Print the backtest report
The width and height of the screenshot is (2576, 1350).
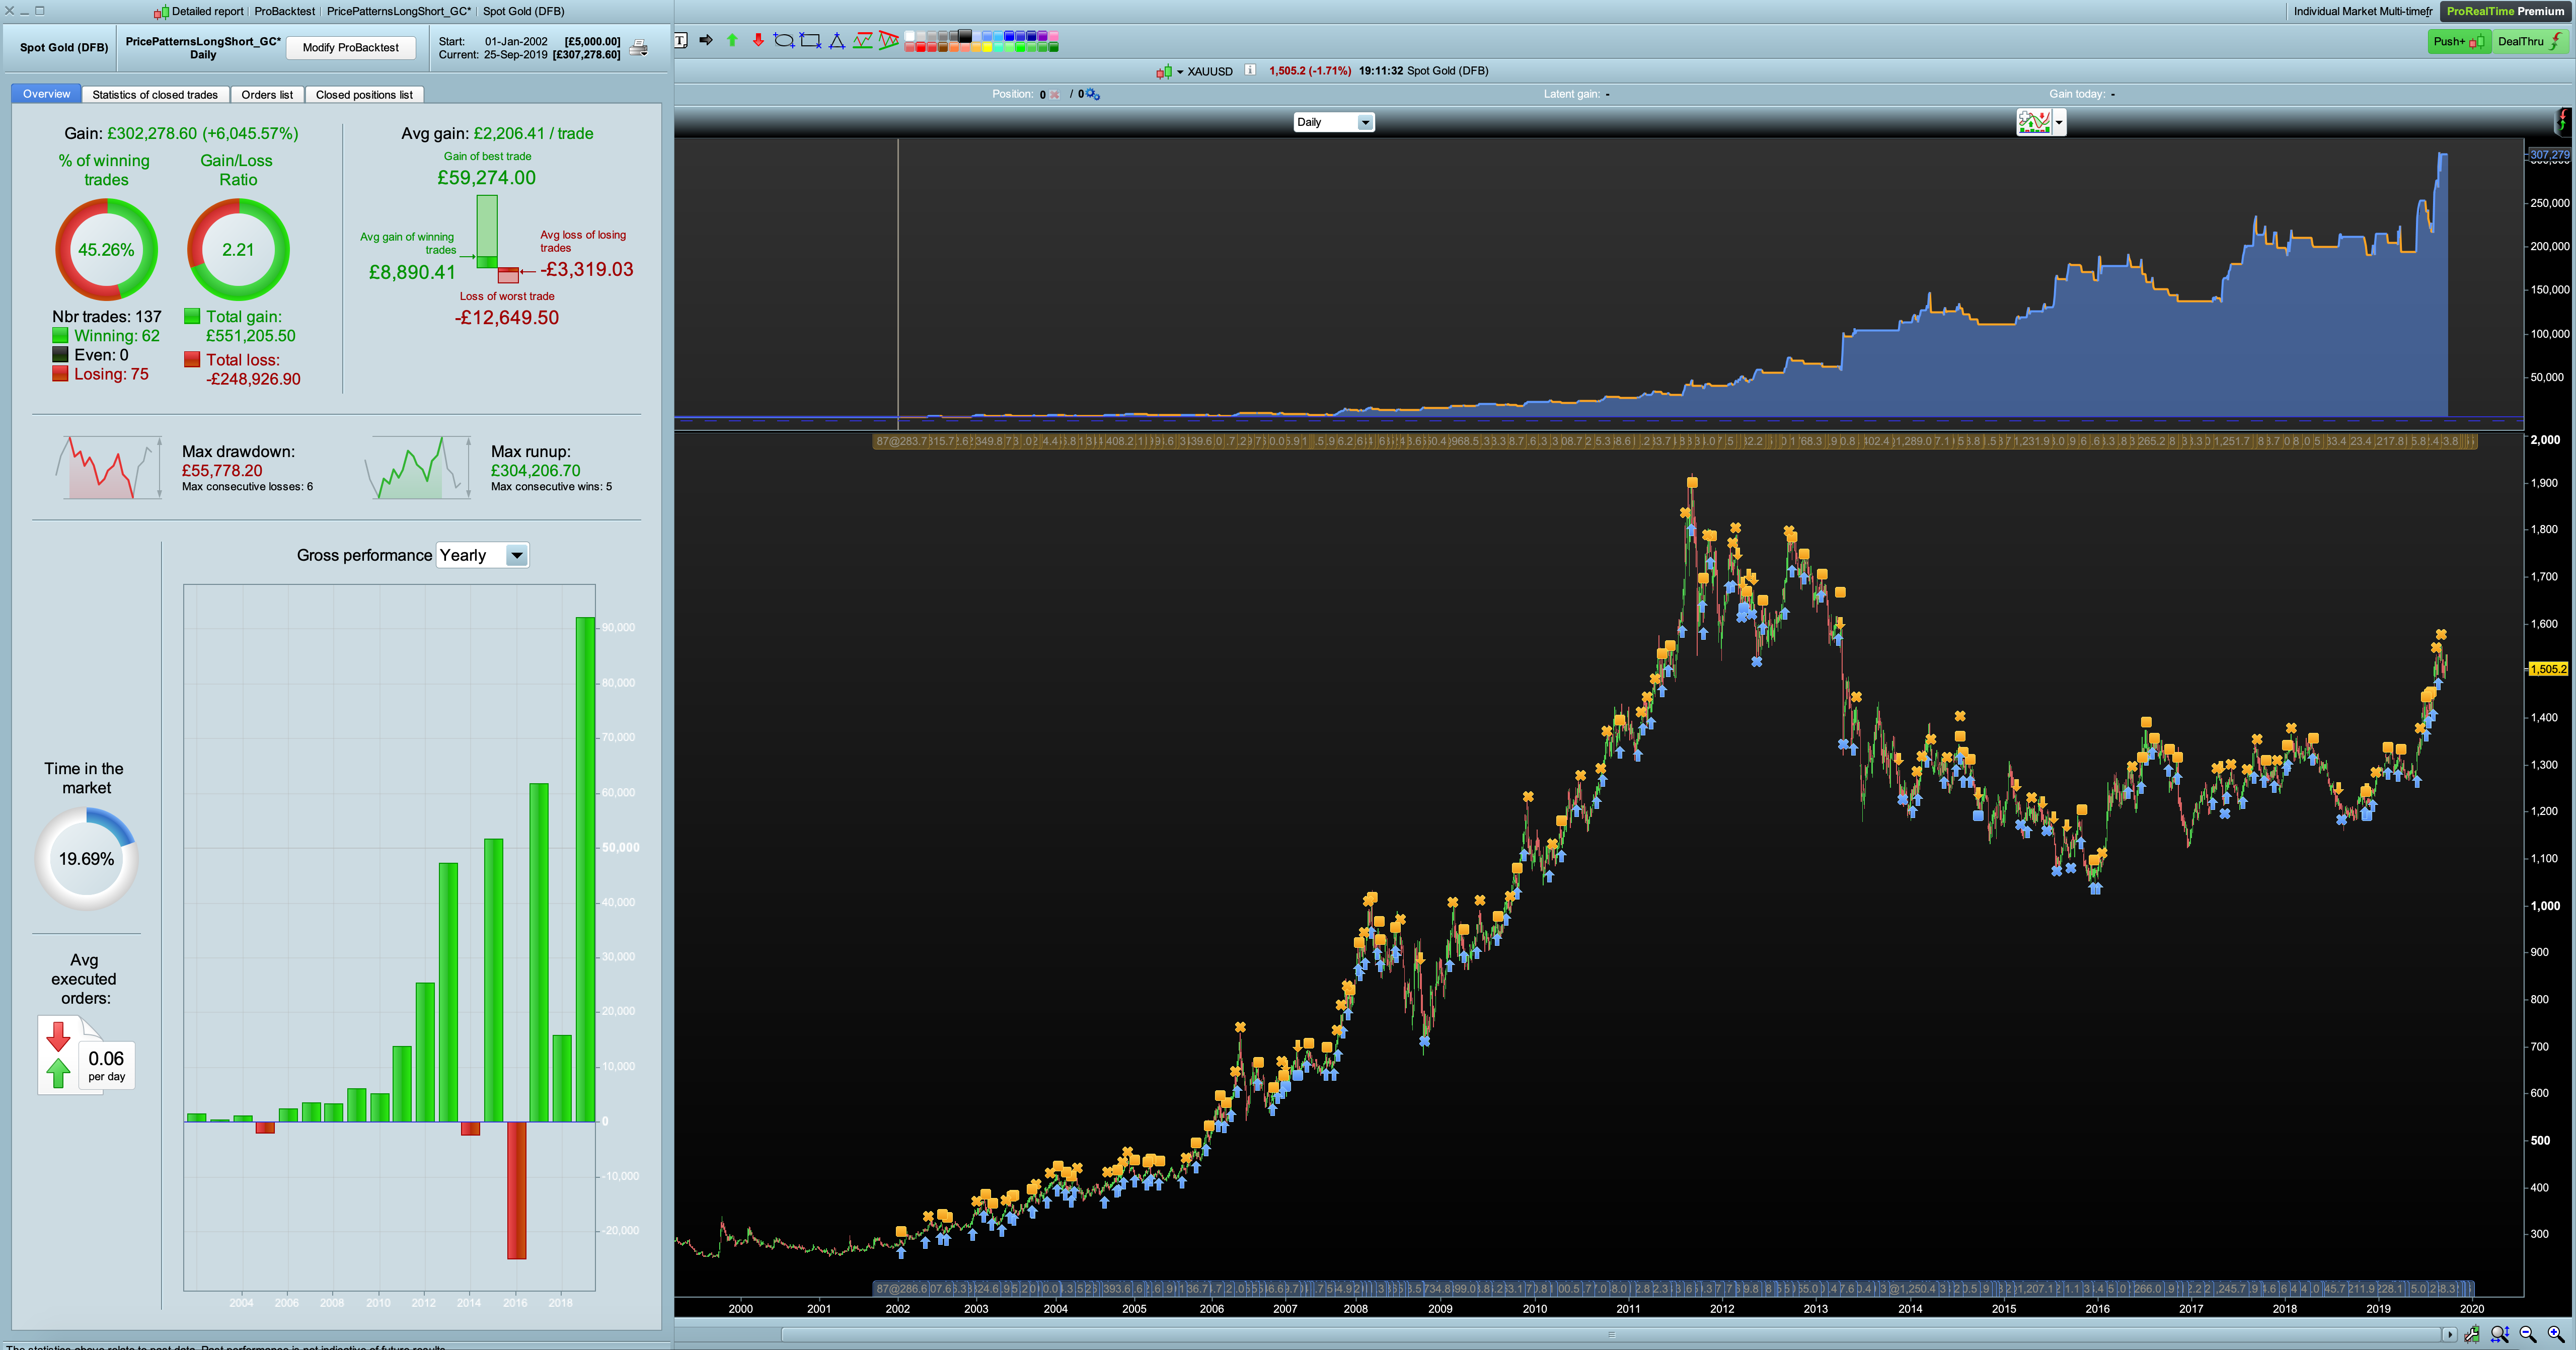(639, 48)
